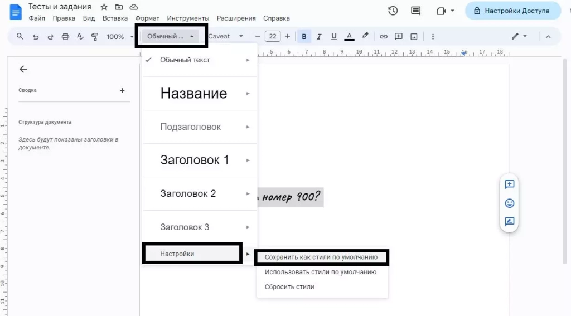Click the add comment icon on the page margin
This screenshot has width=571, height=316.
(510, 184)
